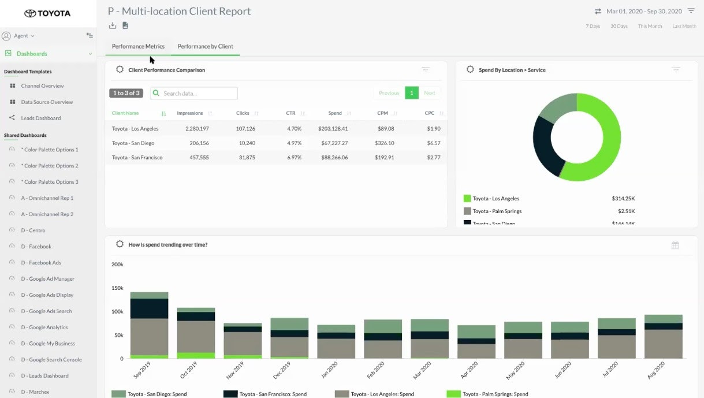Open D - Facebook Ads dashboard

point(41,263)
